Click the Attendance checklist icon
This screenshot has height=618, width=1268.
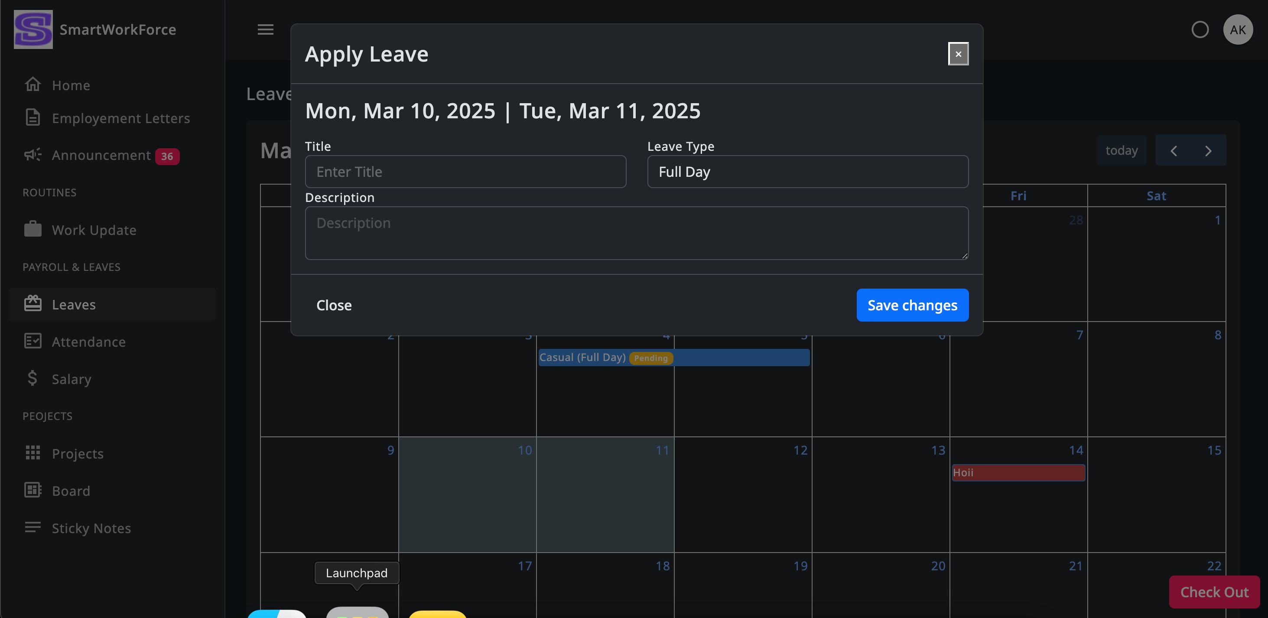(33, 341)
